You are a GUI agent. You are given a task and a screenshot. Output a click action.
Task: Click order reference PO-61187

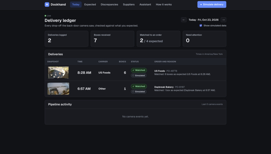[180, 87]
